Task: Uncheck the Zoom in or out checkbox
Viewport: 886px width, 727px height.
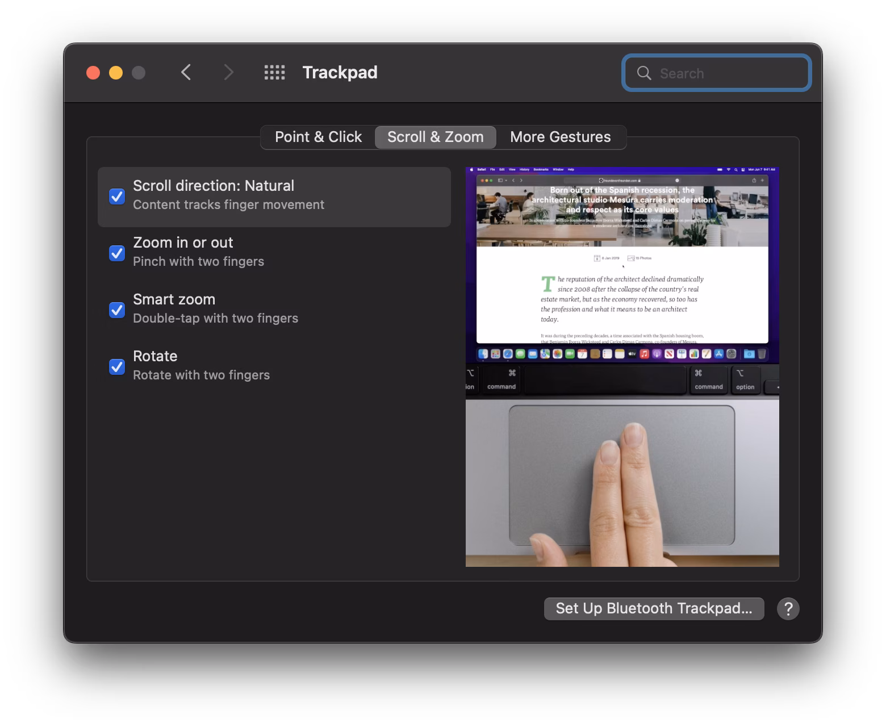Action: point(117,253)
